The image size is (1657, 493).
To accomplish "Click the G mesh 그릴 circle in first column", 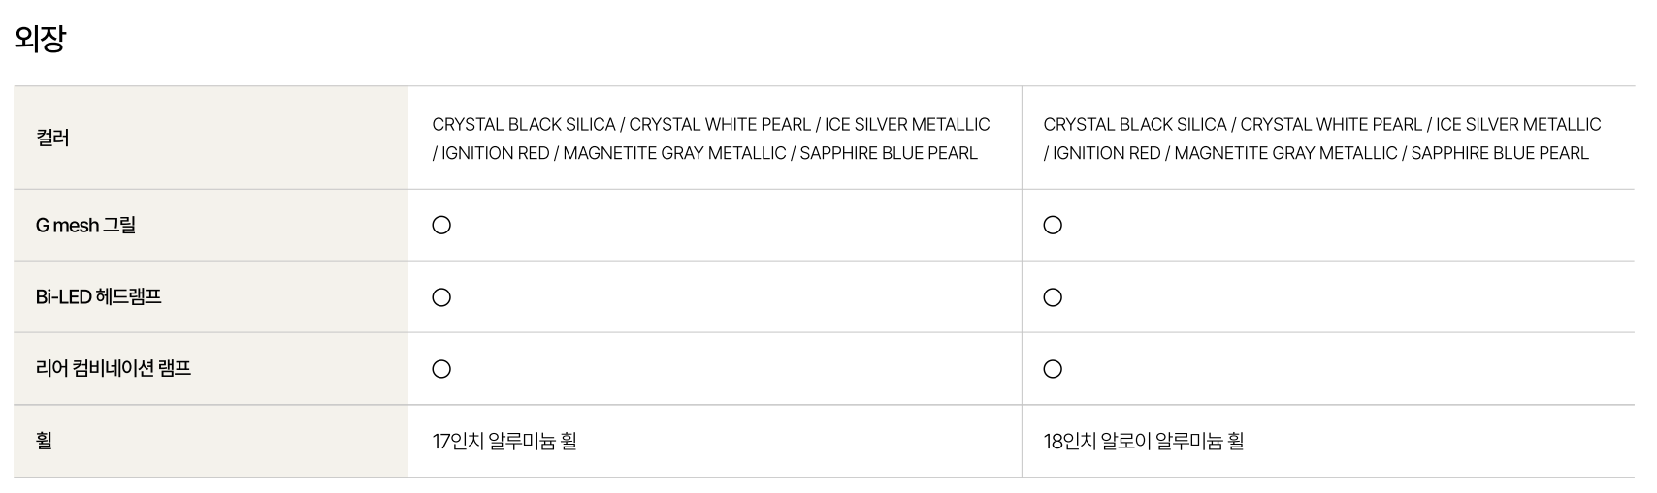I will [x=441, y=226].
